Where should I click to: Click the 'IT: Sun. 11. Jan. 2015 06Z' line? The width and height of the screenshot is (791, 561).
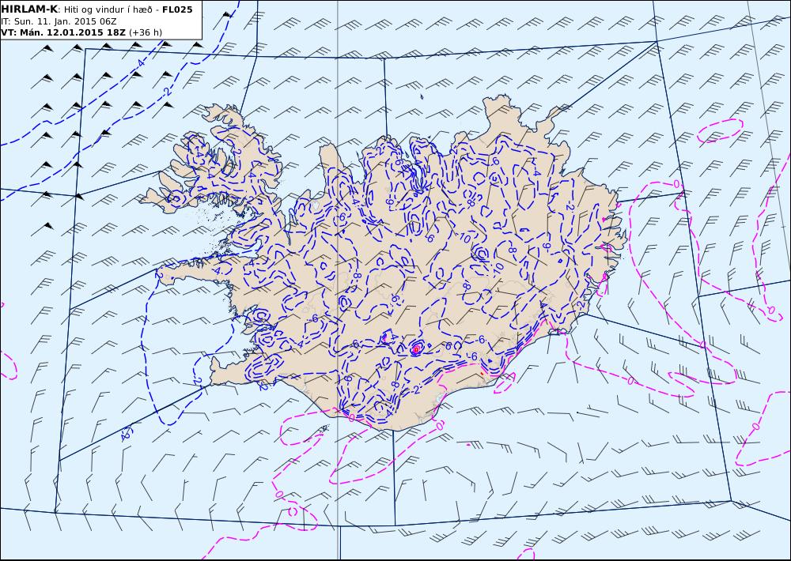pyautogui.click(x=59, y=21)
